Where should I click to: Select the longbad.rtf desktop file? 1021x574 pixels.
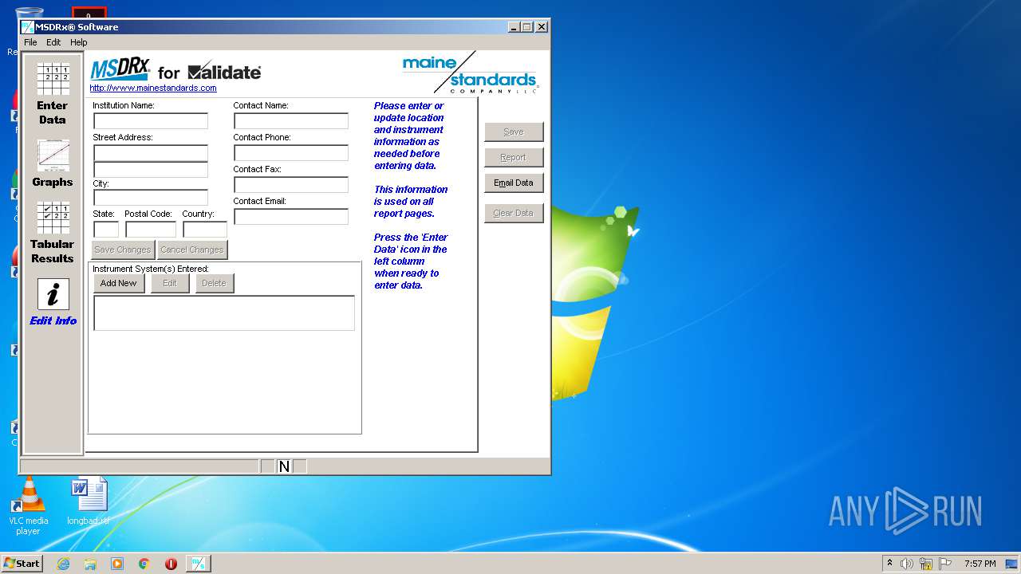[89, 502]
